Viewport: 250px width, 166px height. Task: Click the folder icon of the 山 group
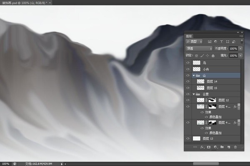point(198,75)
